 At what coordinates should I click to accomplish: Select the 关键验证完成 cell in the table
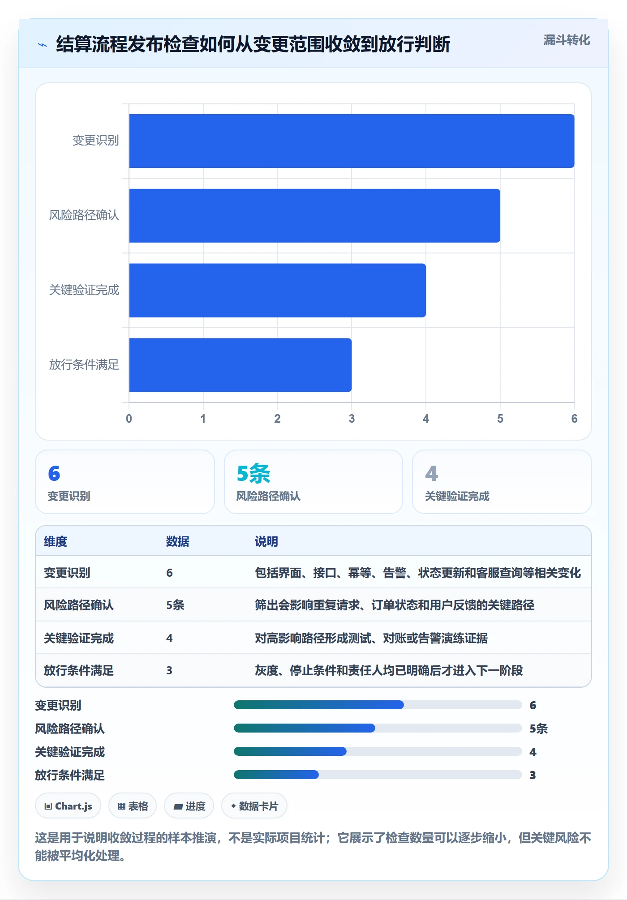pos(79,638)
